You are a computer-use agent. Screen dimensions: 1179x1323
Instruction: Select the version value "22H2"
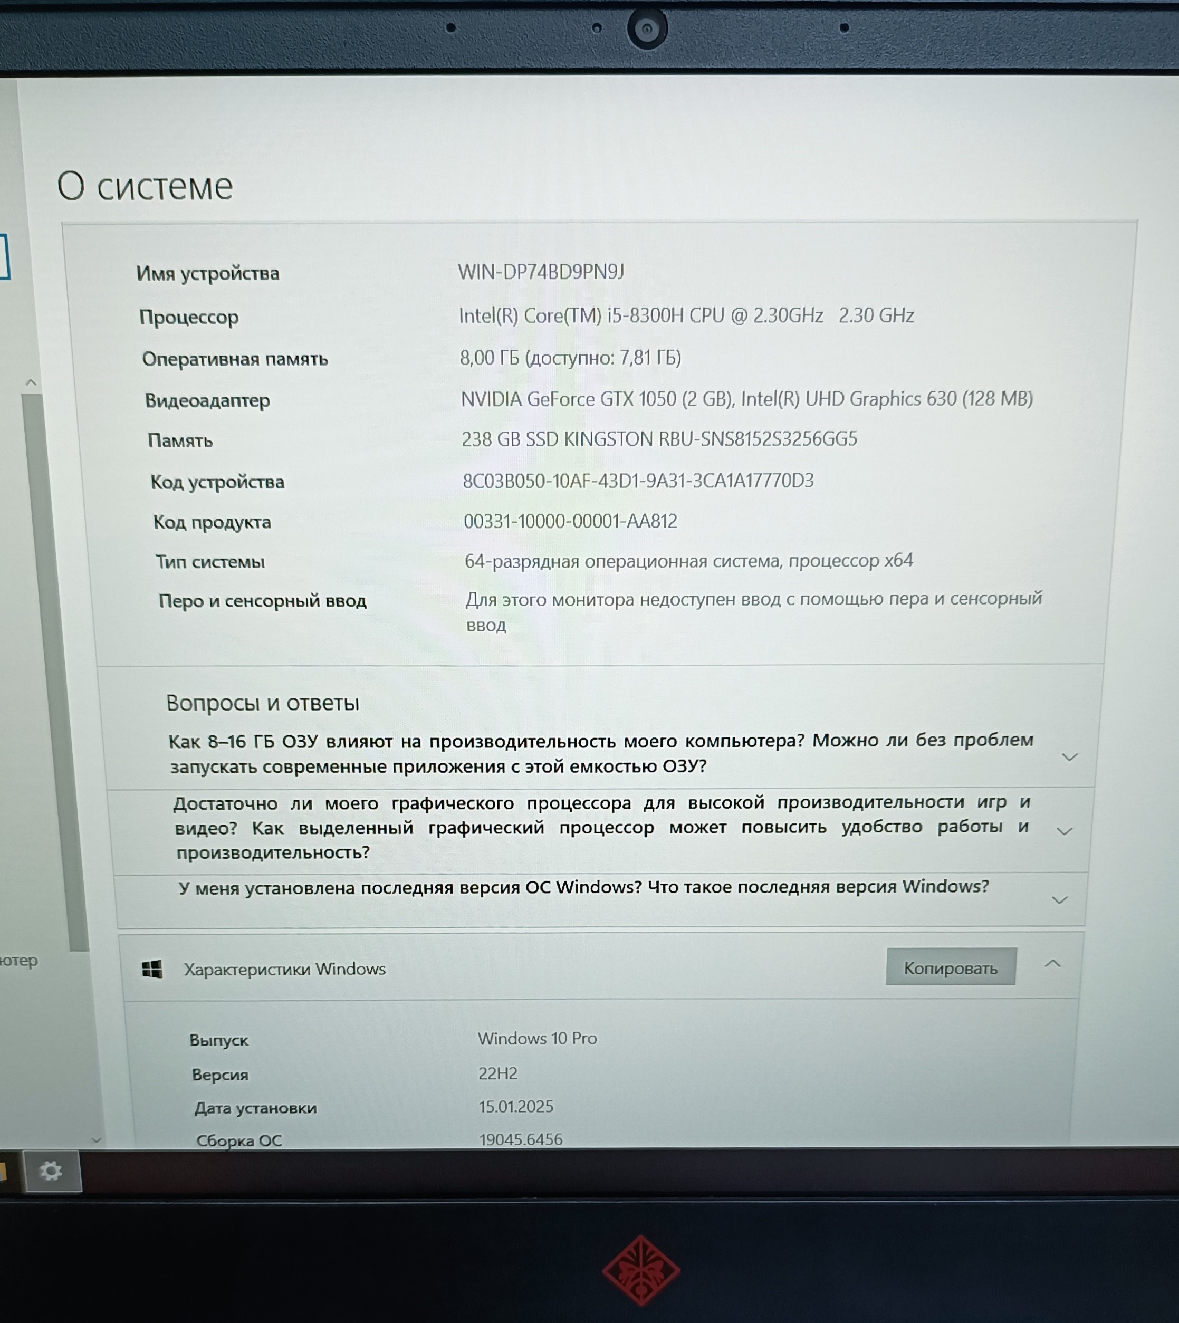pos(497,1073)
